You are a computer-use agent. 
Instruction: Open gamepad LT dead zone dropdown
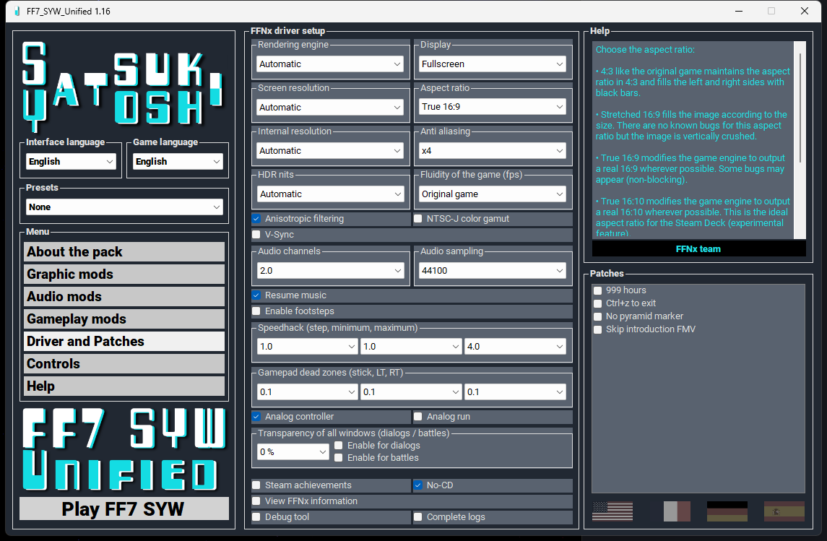point(412,391)
